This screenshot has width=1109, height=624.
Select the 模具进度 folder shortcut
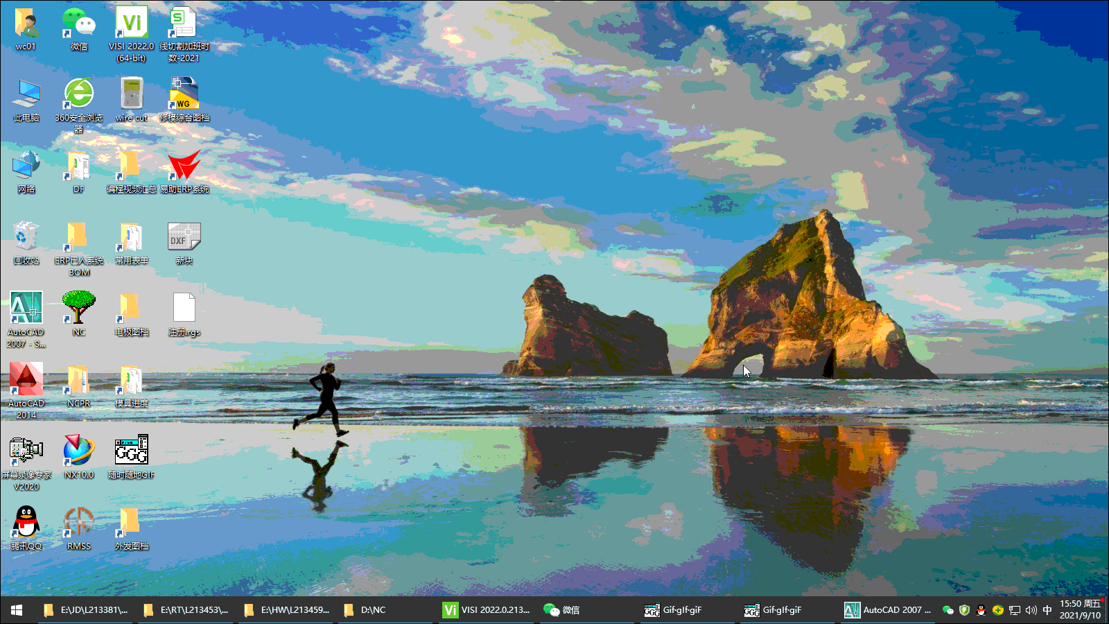pos(132,385)
